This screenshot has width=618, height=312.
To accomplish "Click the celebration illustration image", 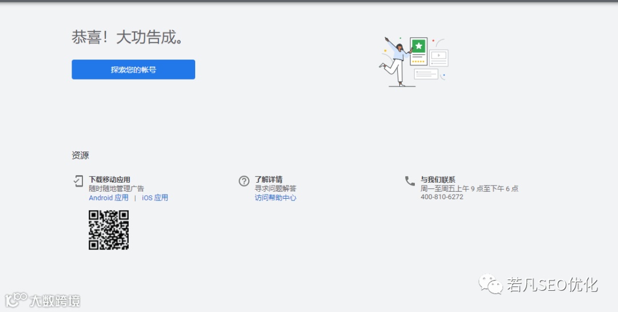I will click(x=414, y=61).
